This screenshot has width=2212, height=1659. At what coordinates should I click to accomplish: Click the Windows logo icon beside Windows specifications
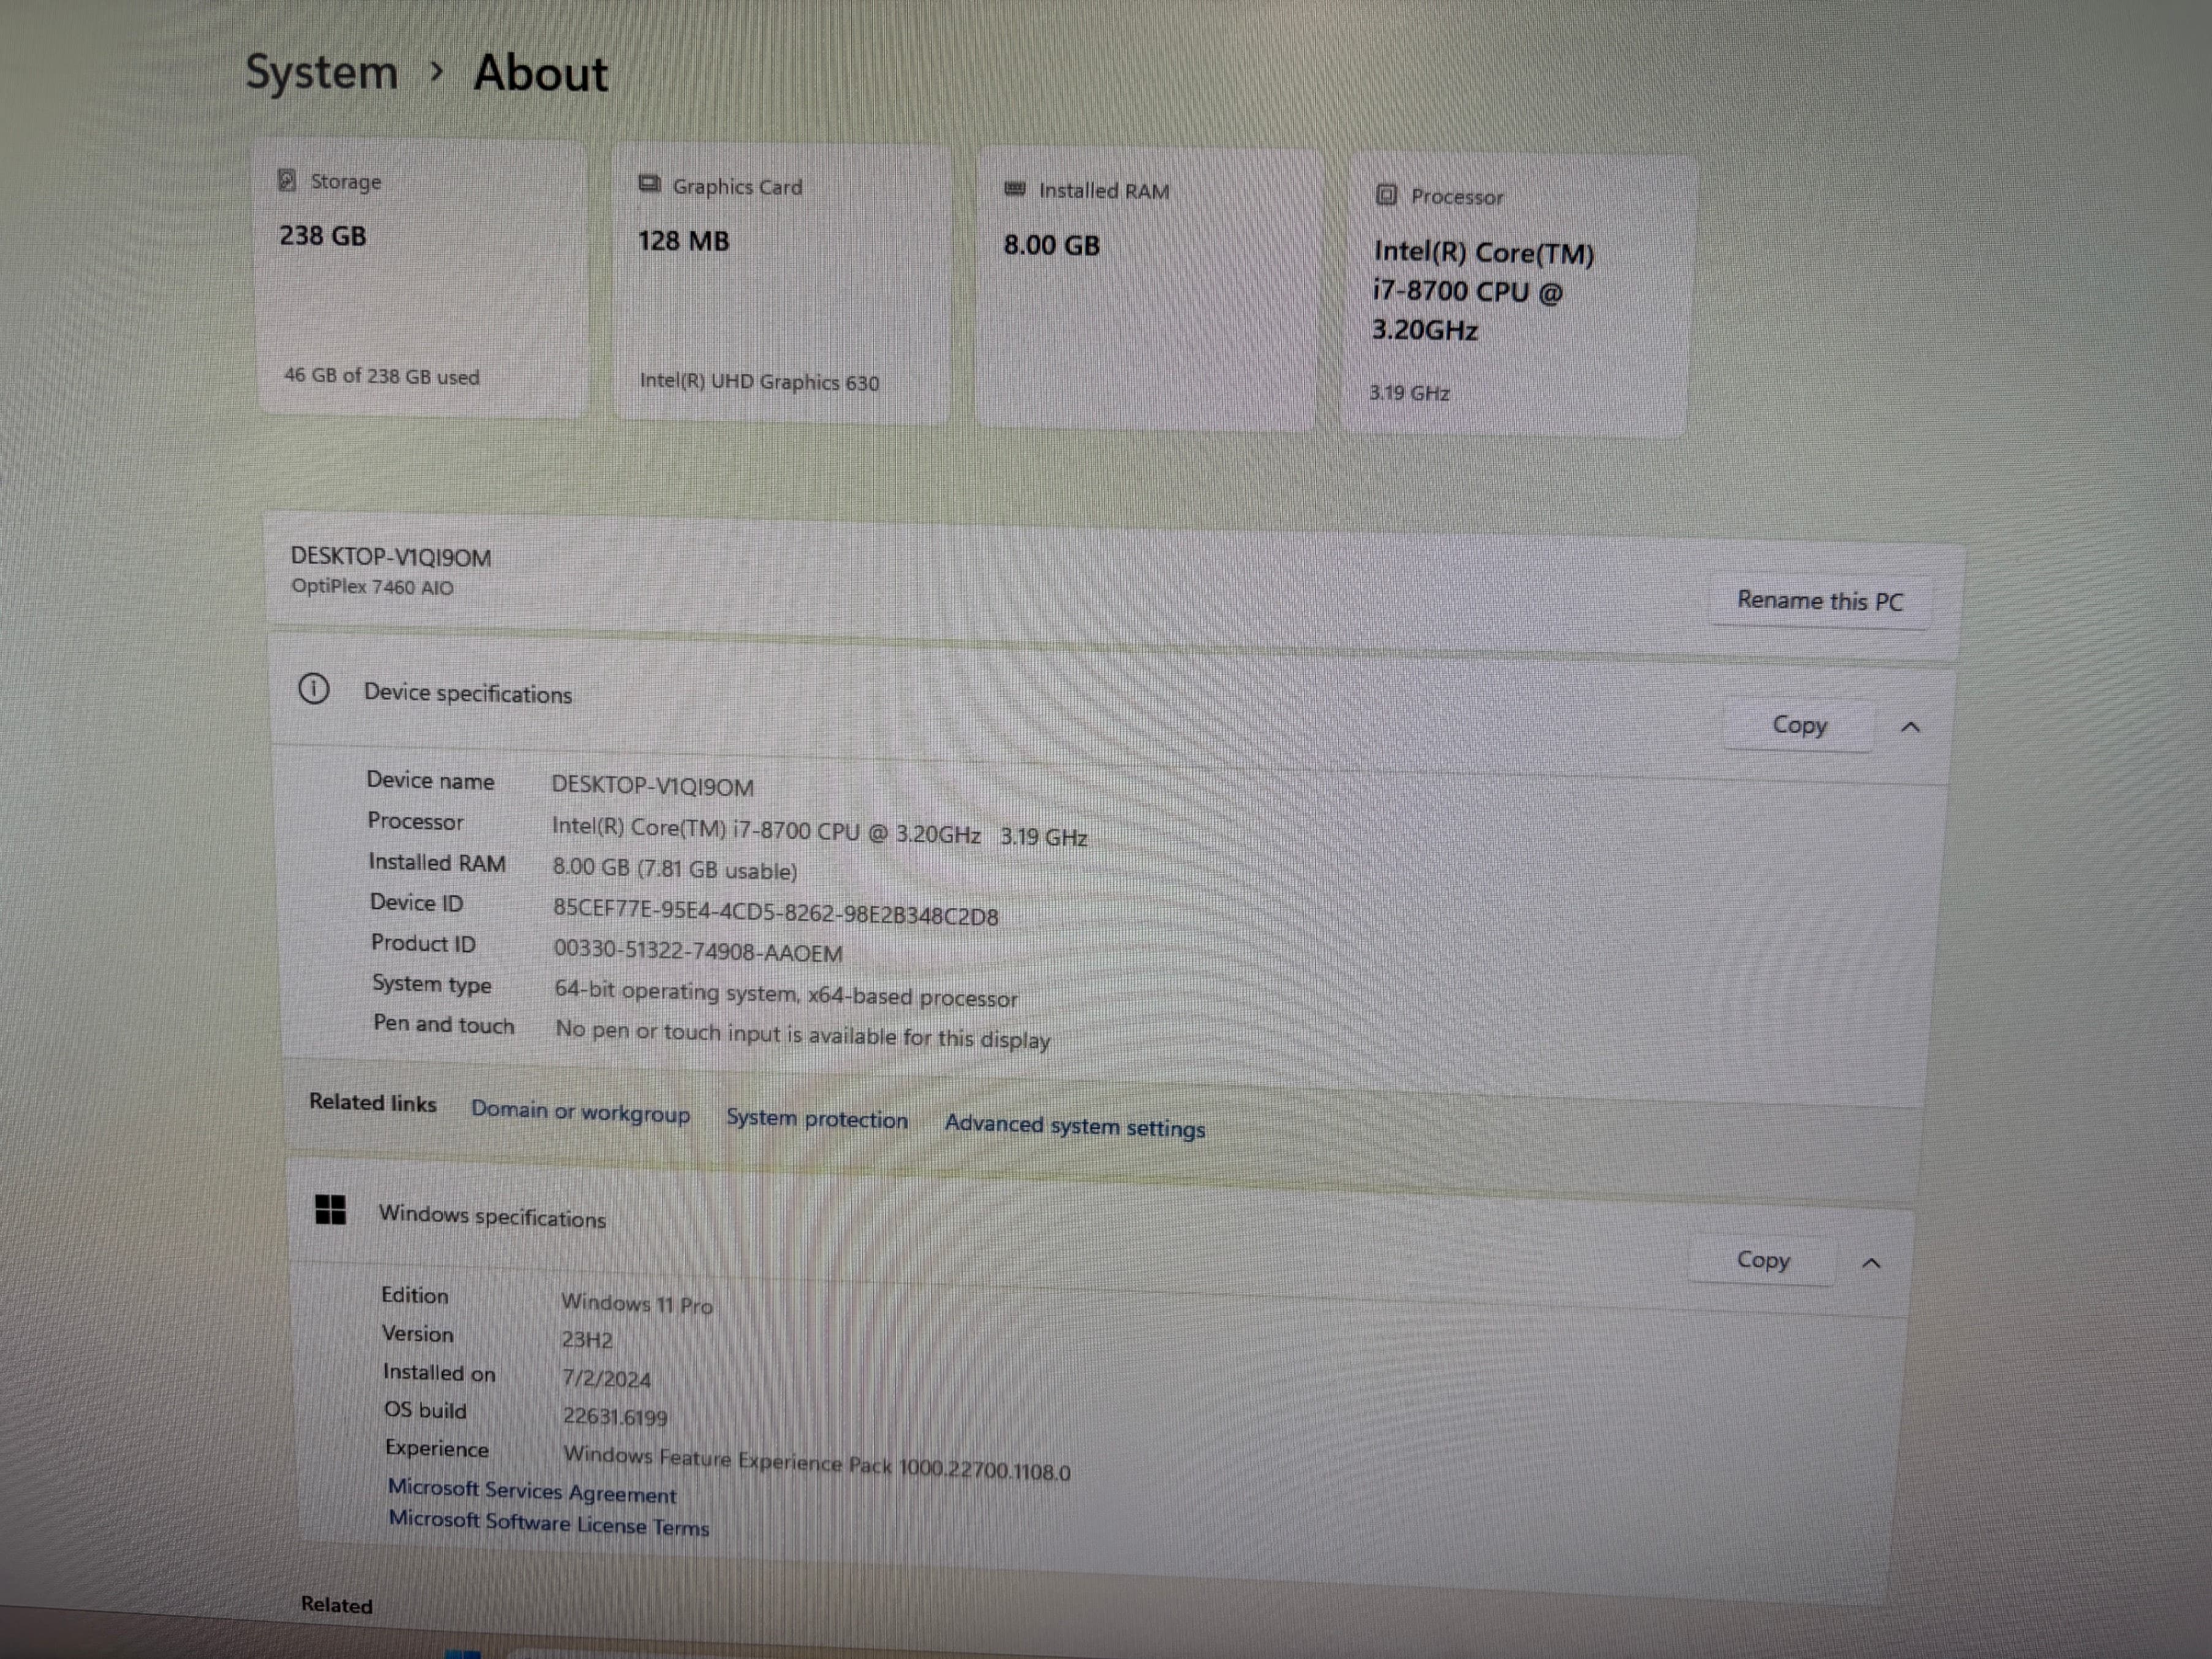(x=330, y=1209)
